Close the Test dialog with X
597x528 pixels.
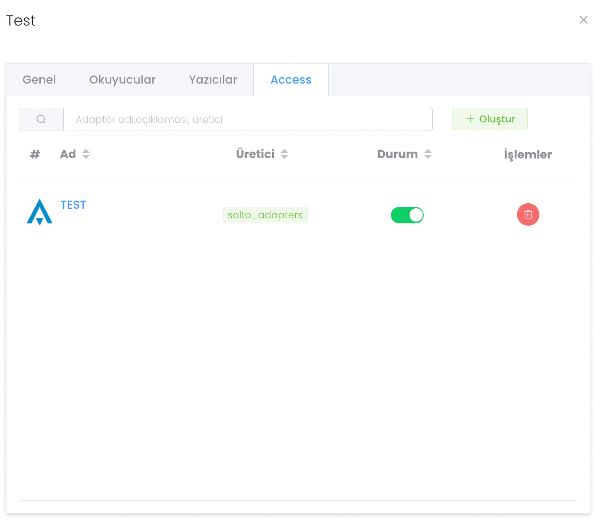tap(583, 20)
